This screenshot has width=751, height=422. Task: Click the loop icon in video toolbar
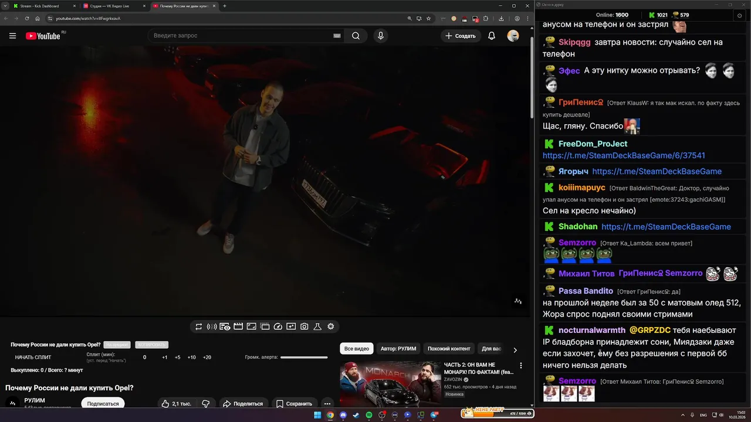tap(199, 326)
